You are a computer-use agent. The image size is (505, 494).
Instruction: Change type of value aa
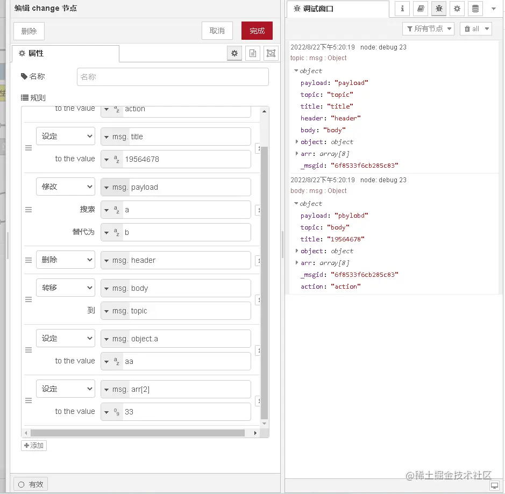112,361
